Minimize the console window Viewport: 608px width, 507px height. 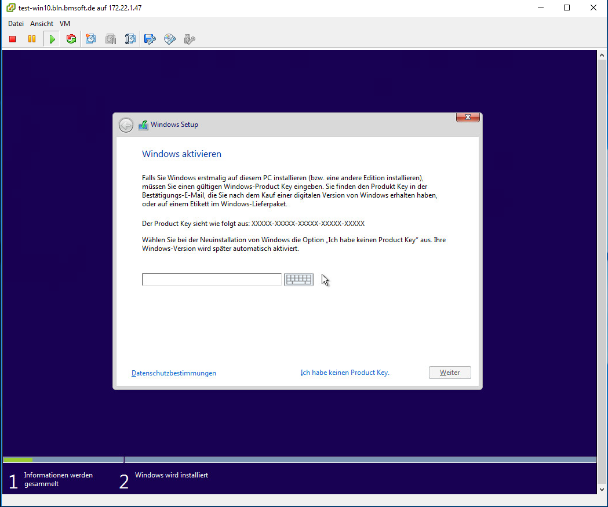tap(541, 8)
